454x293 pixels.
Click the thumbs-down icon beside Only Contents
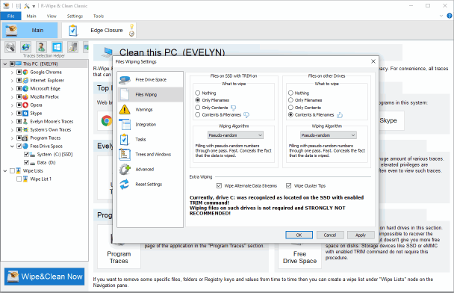(x=234, y=108)
